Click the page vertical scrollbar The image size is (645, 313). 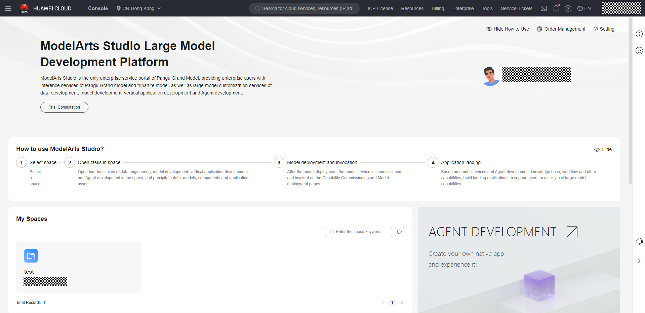(631, 101)
